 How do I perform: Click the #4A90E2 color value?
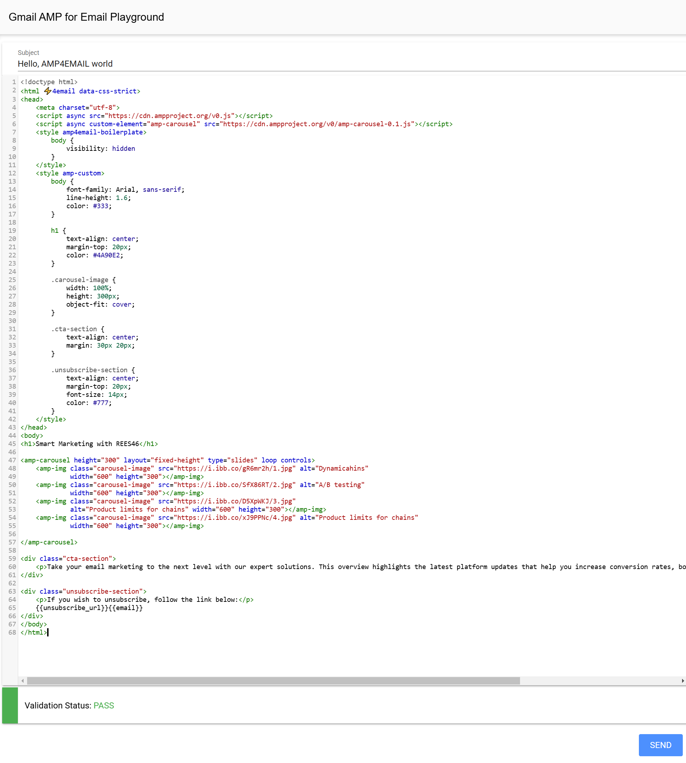point(106,255)
